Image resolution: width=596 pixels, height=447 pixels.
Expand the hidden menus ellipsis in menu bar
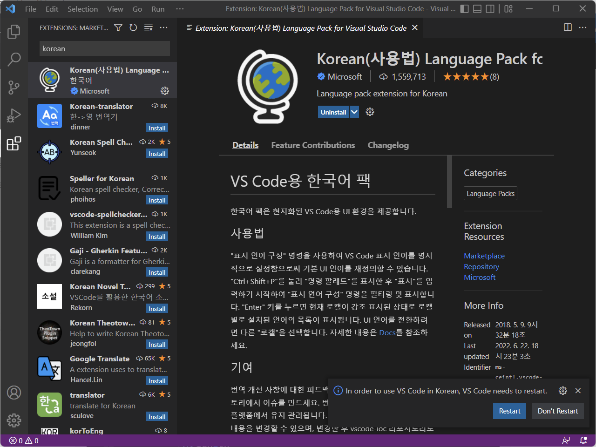tap(180, 9)
